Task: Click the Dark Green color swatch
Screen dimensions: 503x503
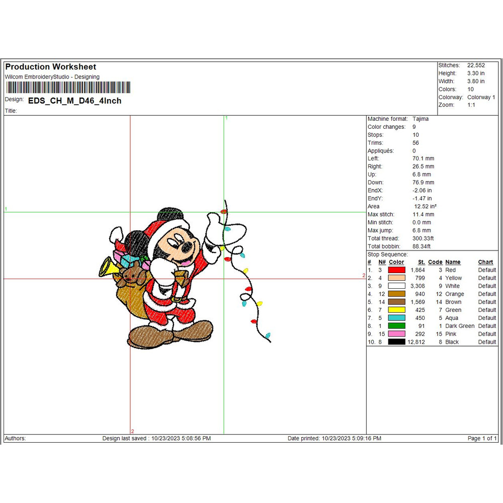Action: point(396,326)
